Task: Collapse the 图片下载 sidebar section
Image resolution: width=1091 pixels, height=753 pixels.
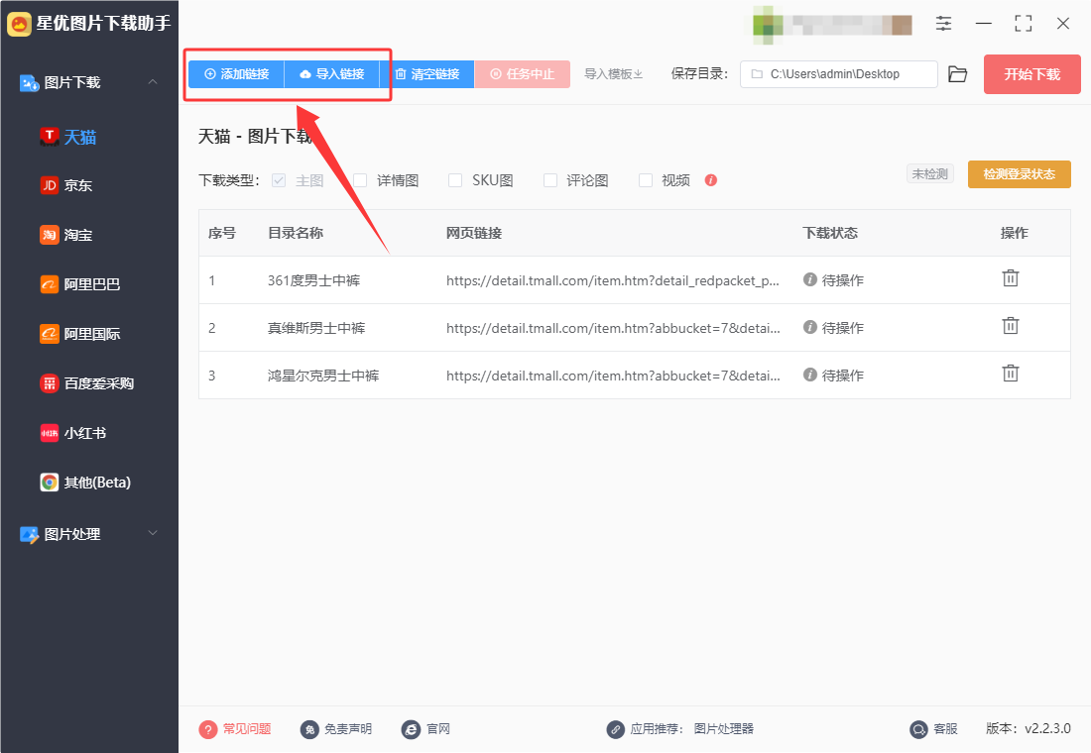Action: pyautogui.click(x=153, y=82)
